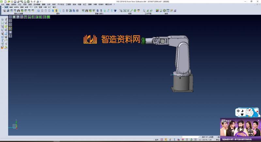Open the 文件 (File) menu
Screen dimensions: 261x142
click(x=3, y=4)
